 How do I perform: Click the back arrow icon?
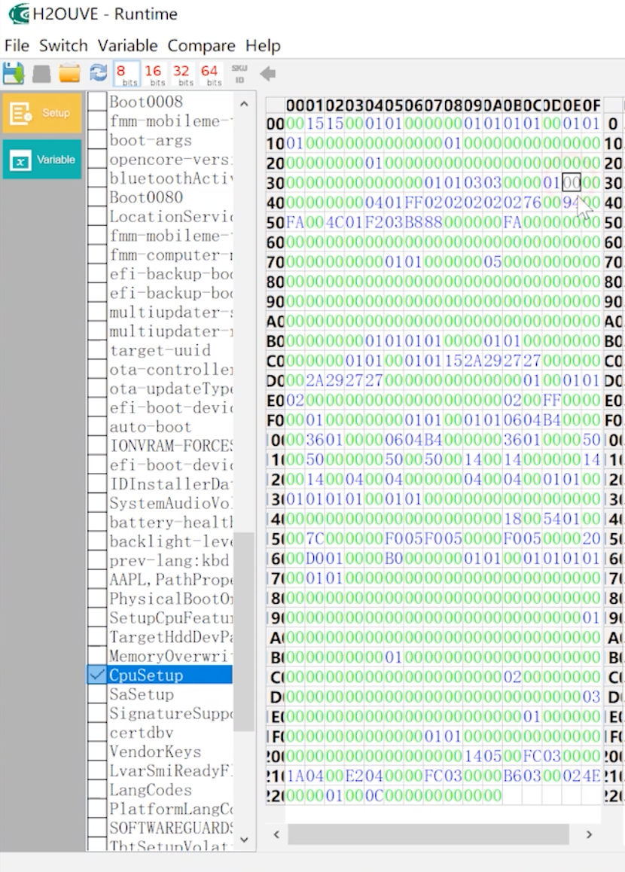coord(268,73)
